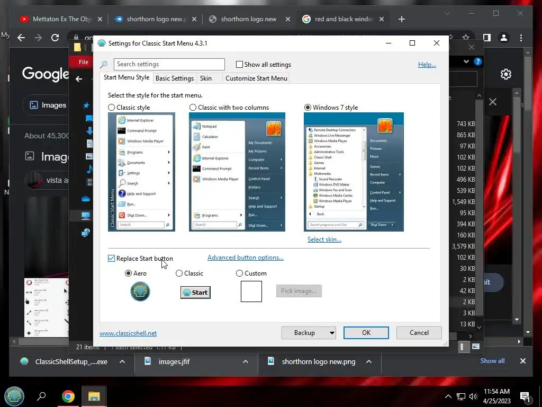The height and width of the screenshot is (407, 542).
Task: Open File Explorer from the taskbar
Action: [94, 396]
